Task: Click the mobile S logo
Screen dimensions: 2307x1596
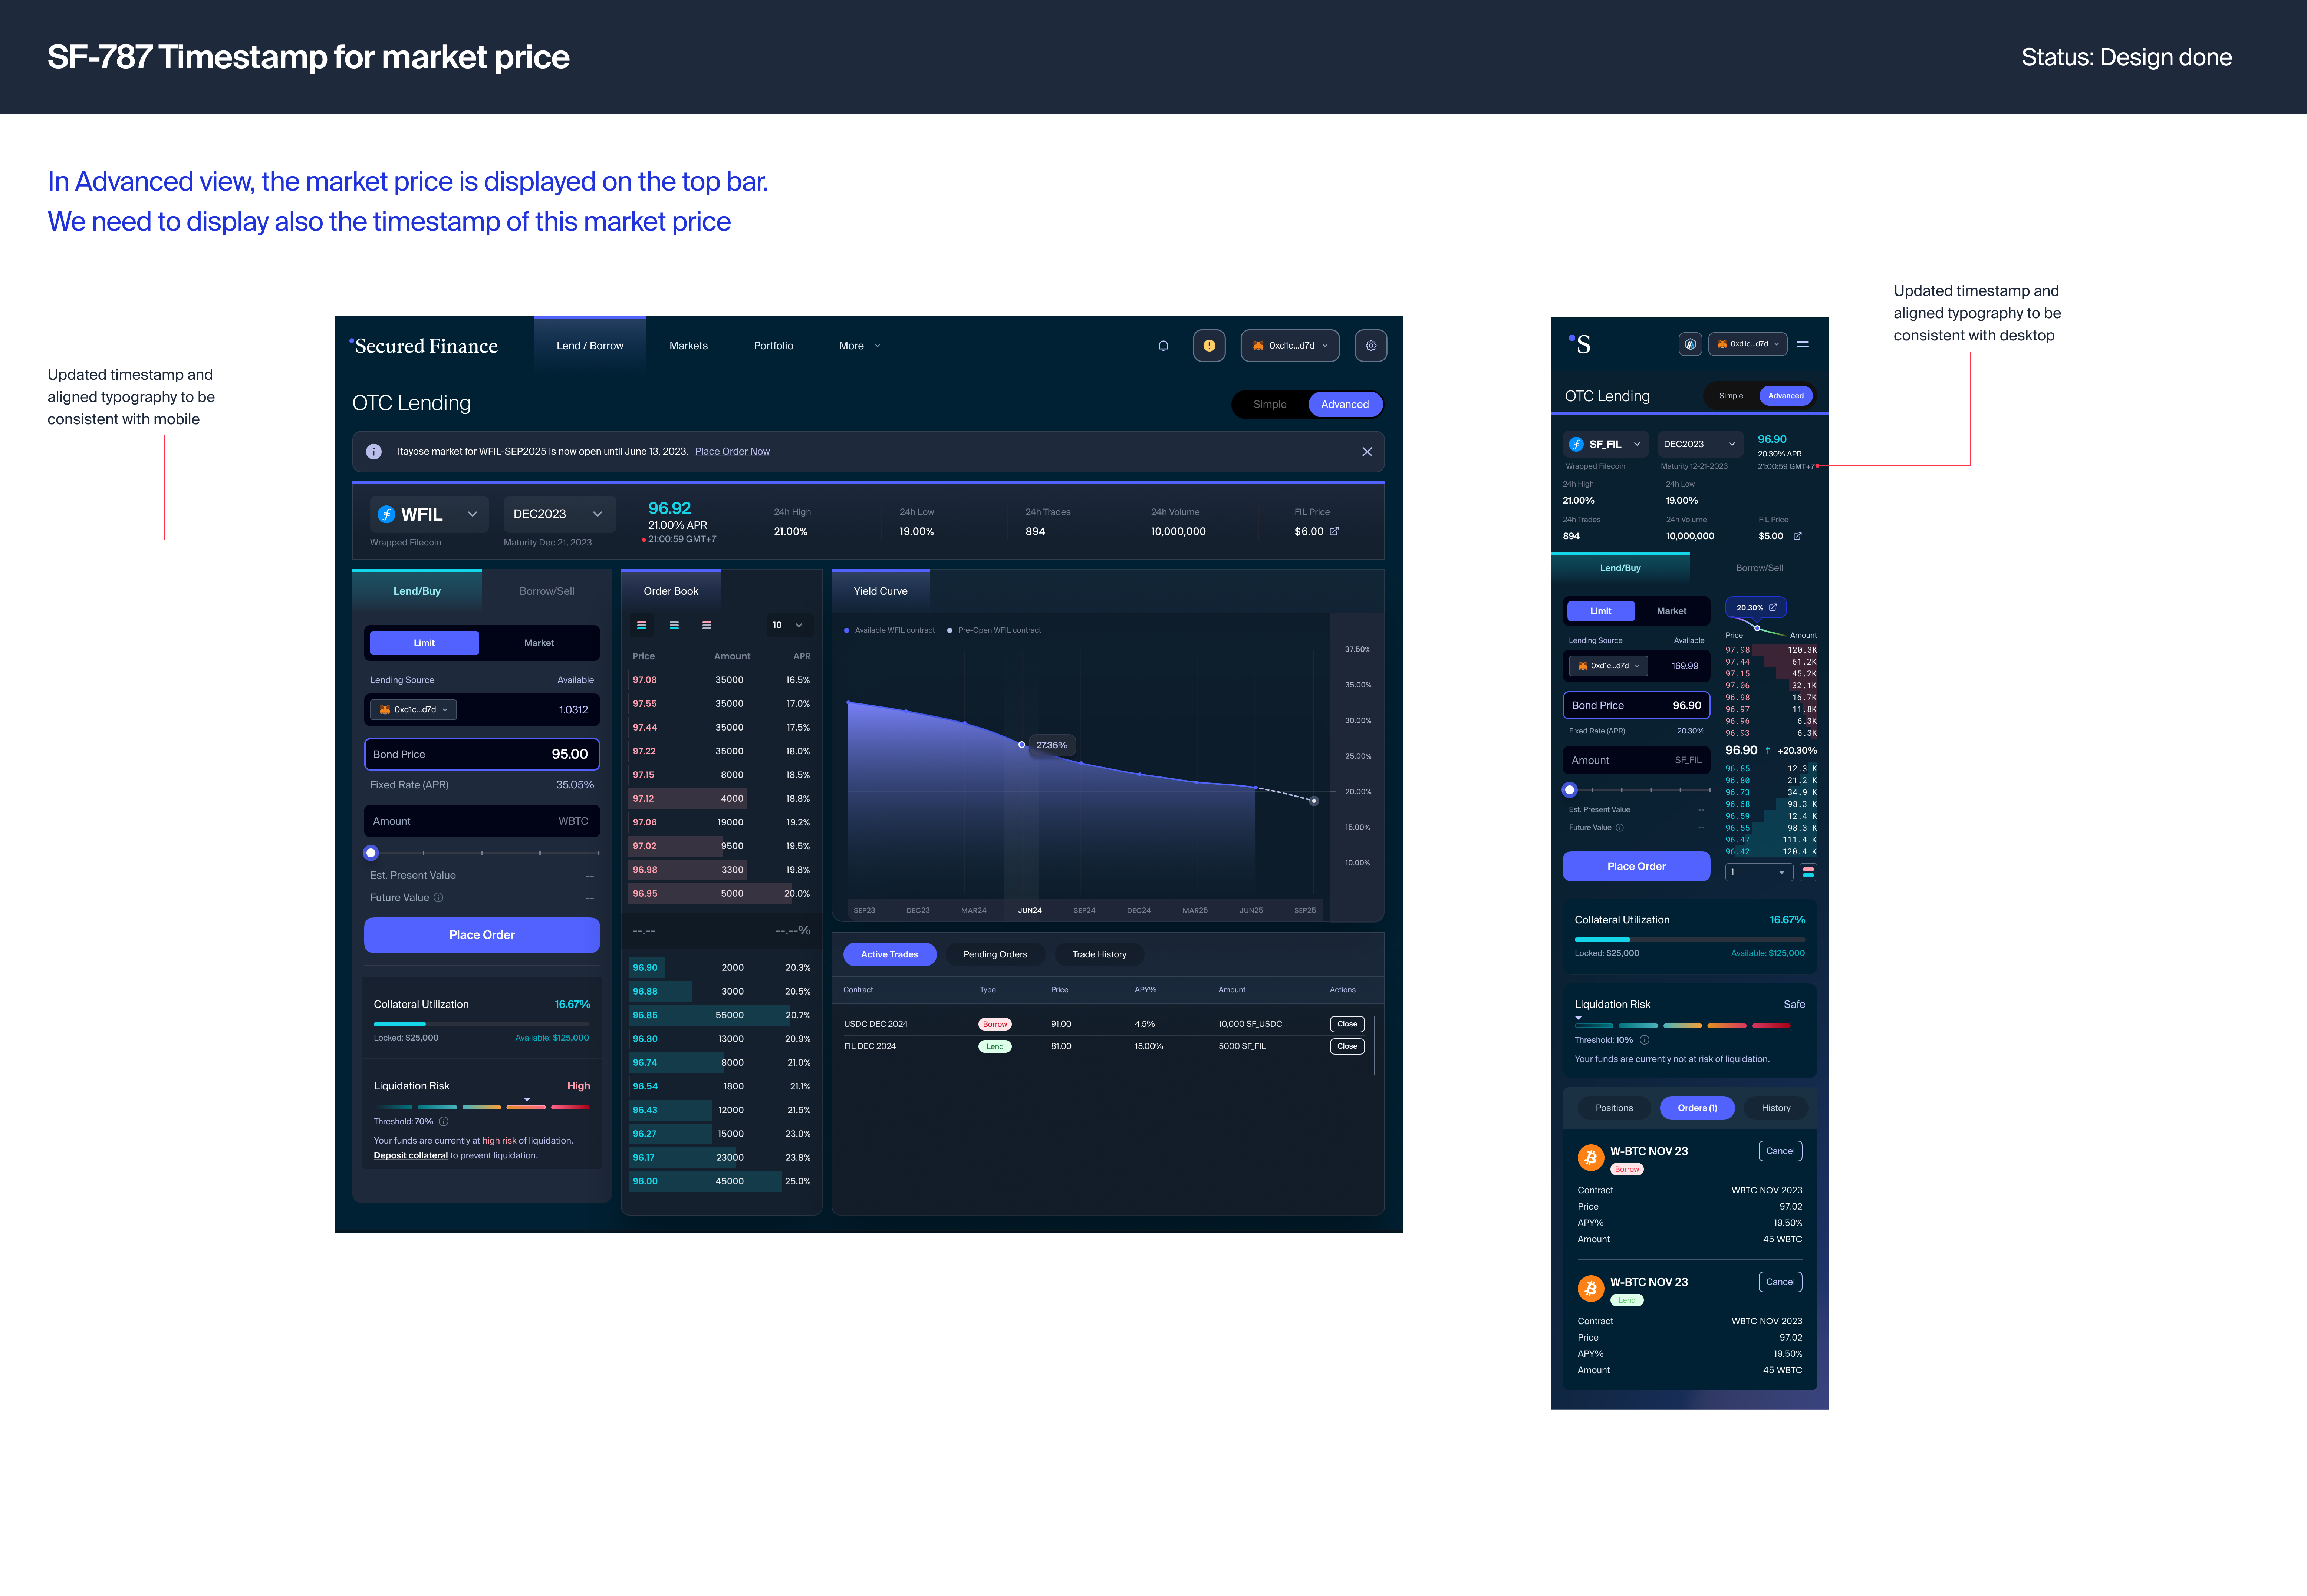Action: (x=1580, y=344)
